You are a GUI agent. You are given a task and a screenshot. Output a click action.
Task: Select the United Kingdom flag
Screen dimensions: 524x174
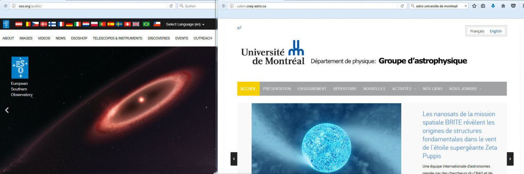[136, 24]
